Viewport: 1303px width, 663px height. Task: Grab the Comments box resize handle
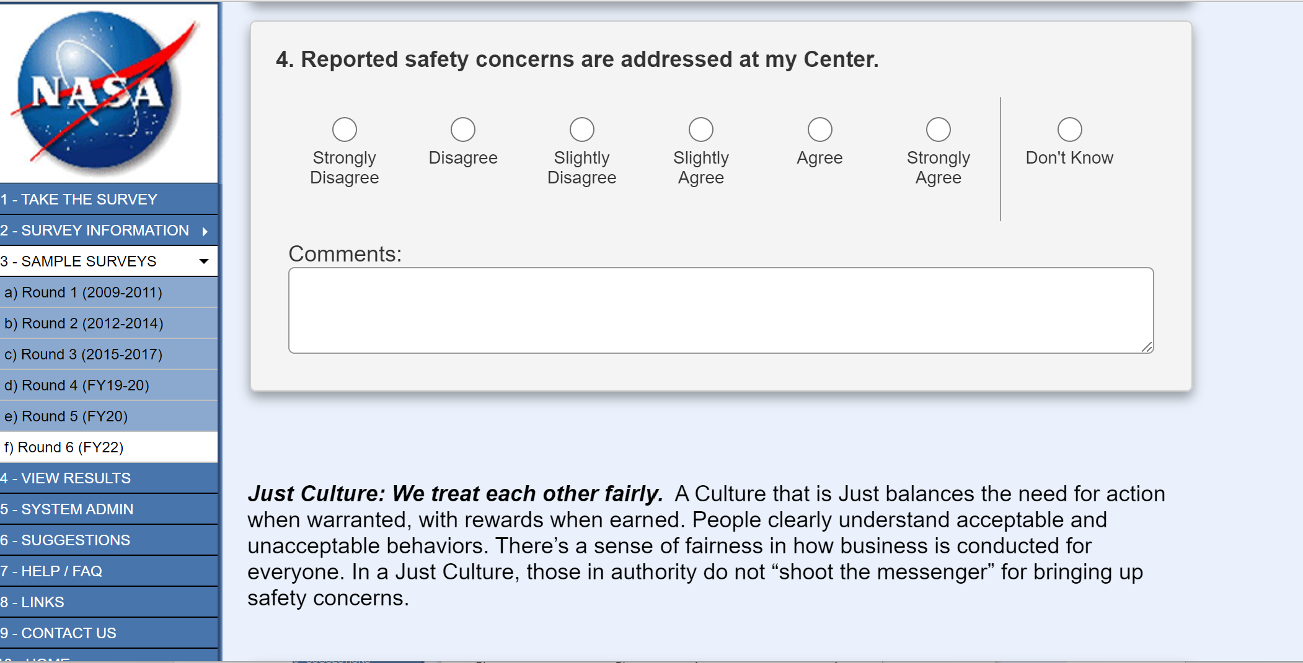coord(1147,348)
